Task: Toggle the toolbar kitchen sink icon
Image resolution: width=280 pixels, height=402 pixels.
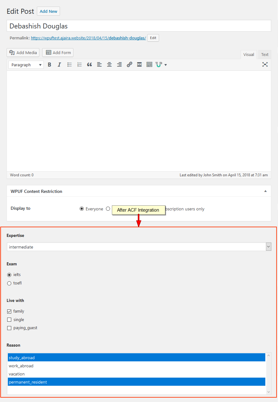Action: pos(149,65)
